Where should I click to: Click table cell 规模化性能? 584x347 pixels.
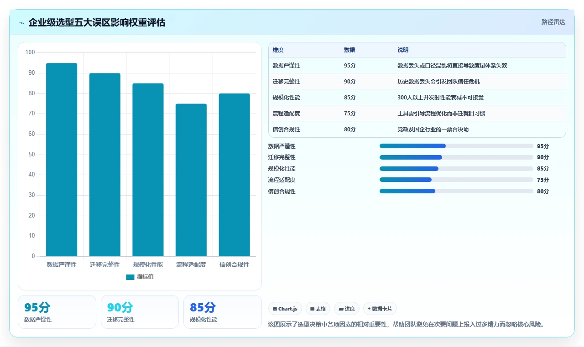[287, 98]
